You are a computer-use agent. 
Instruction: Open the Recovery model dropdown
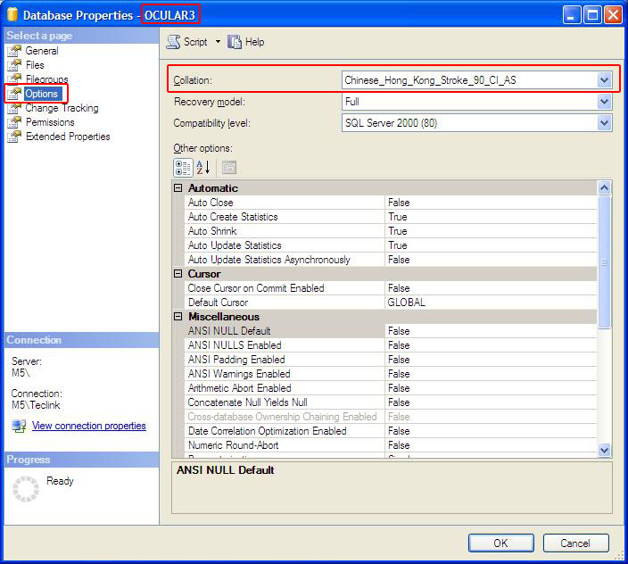(605, 102)
